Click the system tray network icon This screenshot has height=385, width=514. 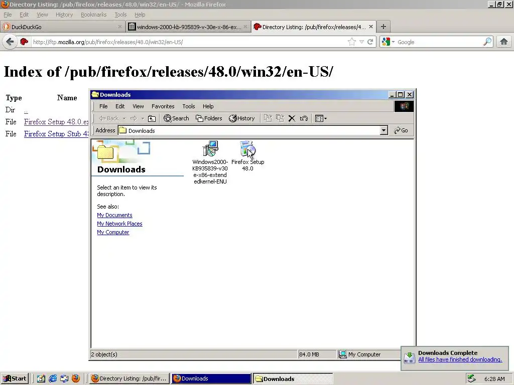coord(471,378)
